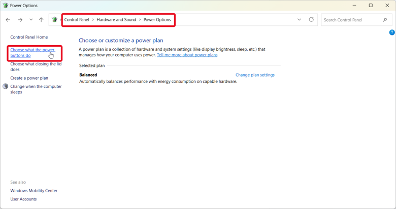Open recent locations dropdown chevron
This screenshot has width=396, height=209.
31,20
